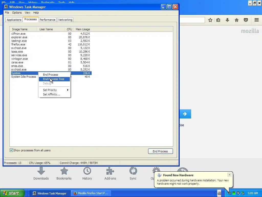262x197 pixels.
Task: Select the Processes tab
Action: pyautogui.click(x=30, y=19)
